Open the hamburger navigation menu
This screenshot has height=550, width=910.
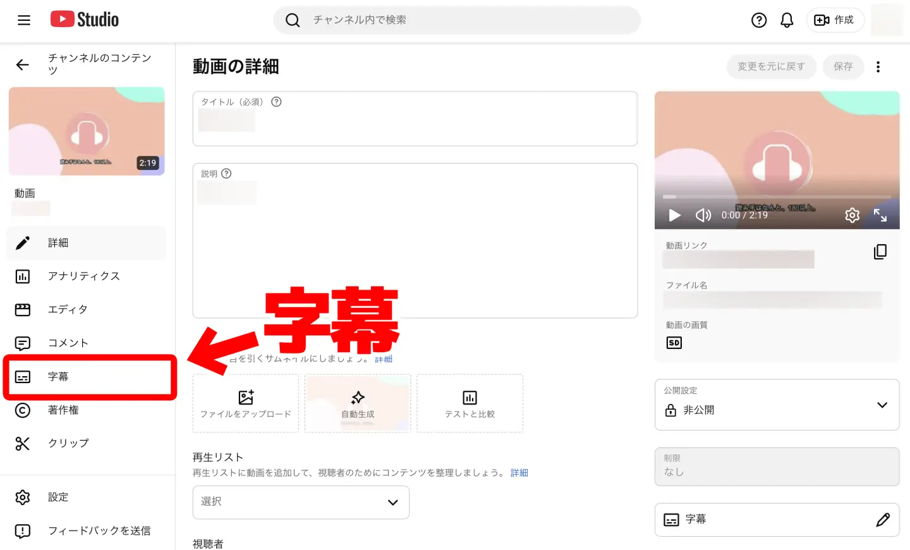coord(24,20)
